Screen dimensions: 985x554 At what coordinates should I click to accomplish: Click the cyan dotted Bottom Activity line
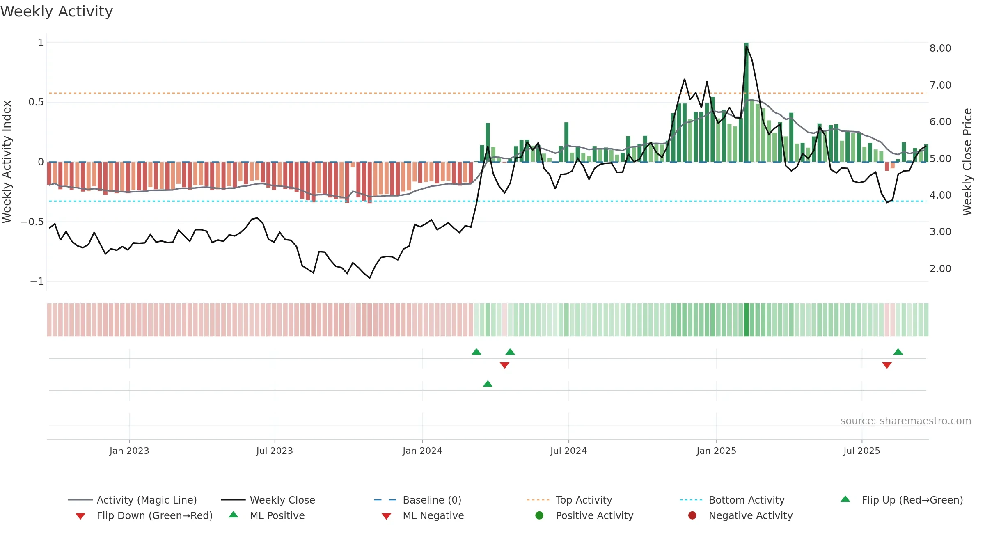(x=488, y=201)
